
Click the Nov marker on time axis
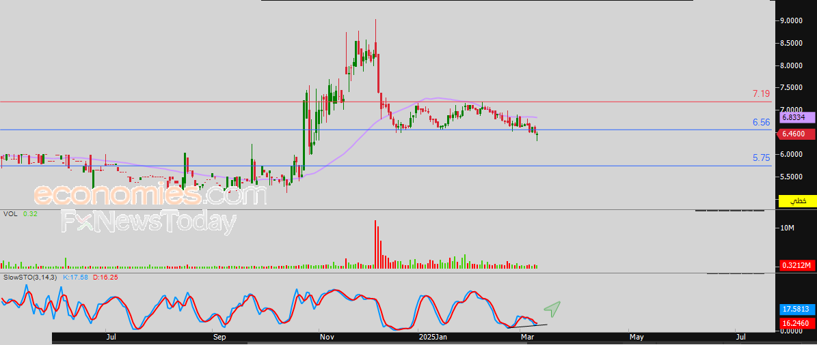pyautogui.click(x=326, y=337)
